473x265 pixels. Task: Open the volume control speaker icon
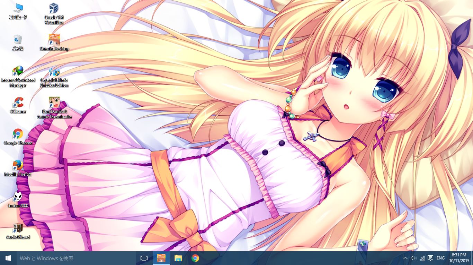pos(413,258)
